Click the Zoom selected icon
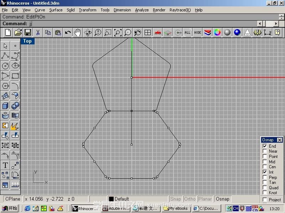 pyautogui.click(x=128, y=33)
